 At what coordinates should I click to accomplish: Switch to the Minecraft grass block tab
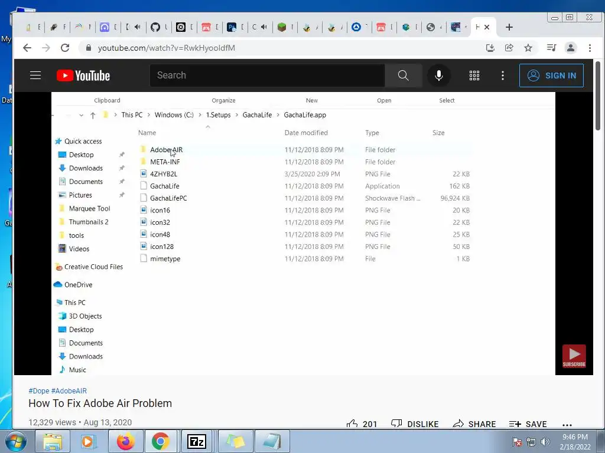282,27
